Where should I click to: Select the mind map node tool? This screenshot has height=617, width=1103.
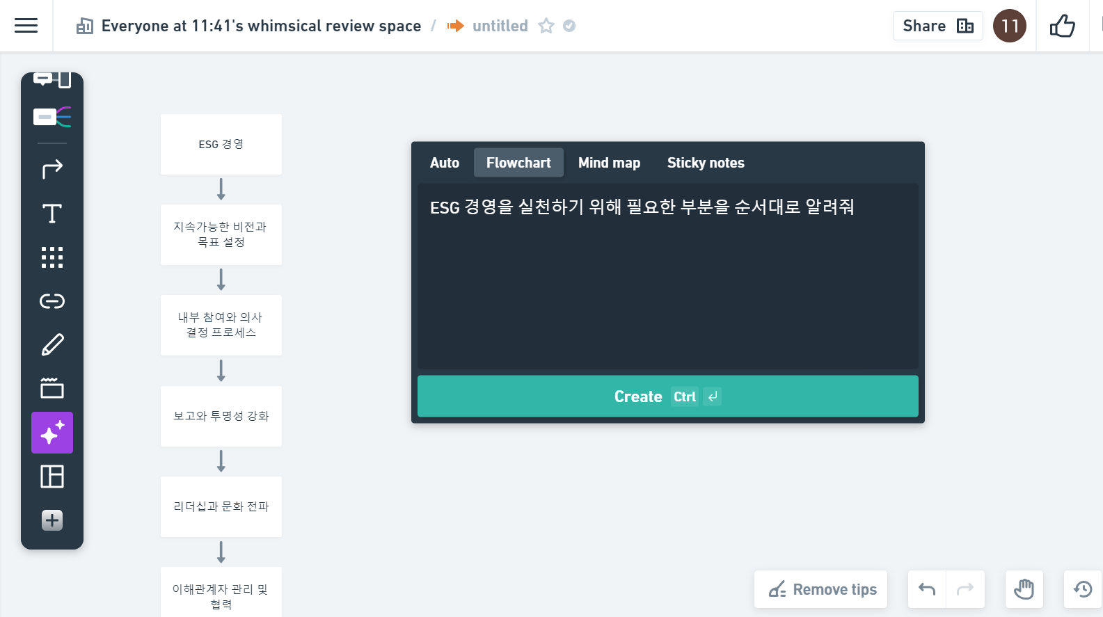click(52, 117)
